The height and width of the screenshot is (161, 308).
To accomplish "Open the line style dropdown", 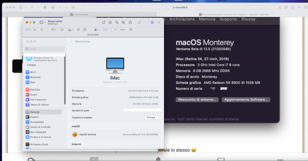I will coord(97,30).
